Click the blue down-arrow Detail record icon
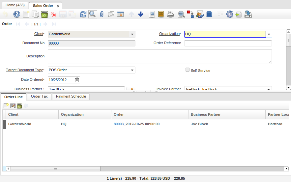Viewport: 291px width, 182px height. pos(141,14)
